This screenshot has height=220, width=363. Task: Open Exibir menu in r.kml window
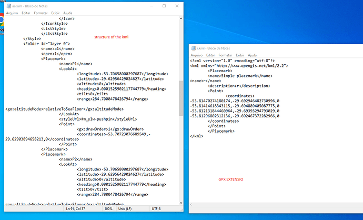[x=240, y=55]
